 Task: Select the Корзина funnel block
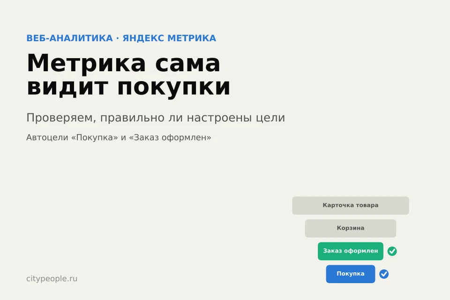click(x=351, y=228)
